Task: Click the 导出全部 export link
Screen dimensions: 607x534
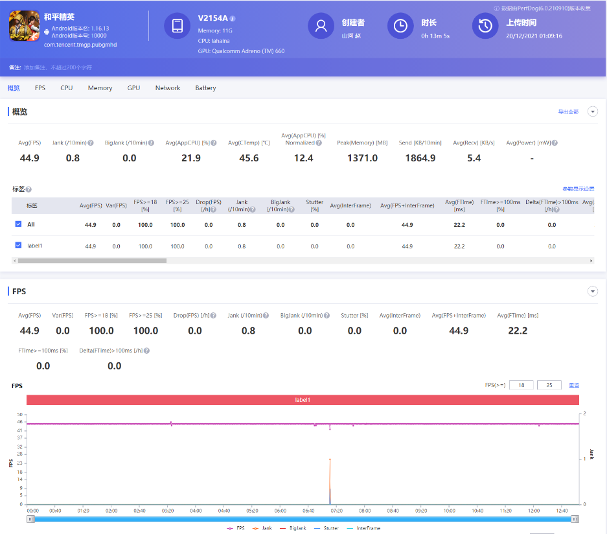Action: click(x=568, y=112)
